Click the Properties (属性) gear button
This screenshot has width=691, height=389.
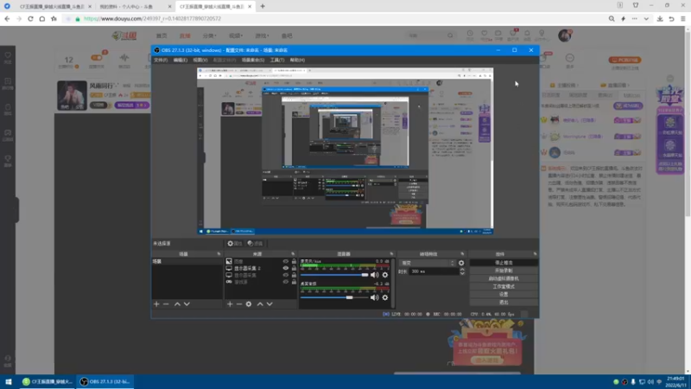(234, 244)
